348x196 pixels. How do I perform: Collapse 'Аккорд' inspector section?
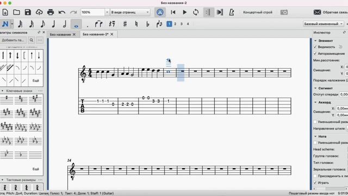coord(315,102)
